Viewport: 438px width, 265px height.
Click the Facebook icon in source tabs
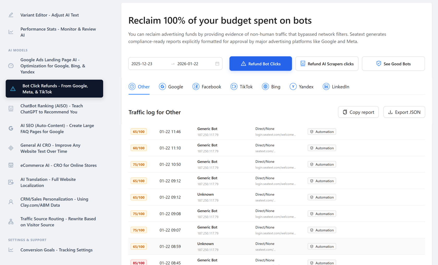(x=196, y=86)
